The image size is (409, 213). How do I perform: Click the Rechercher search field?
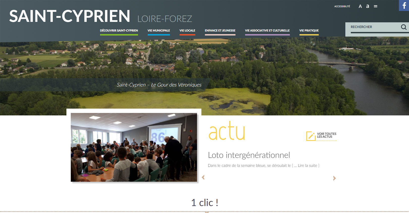(375, 27)
